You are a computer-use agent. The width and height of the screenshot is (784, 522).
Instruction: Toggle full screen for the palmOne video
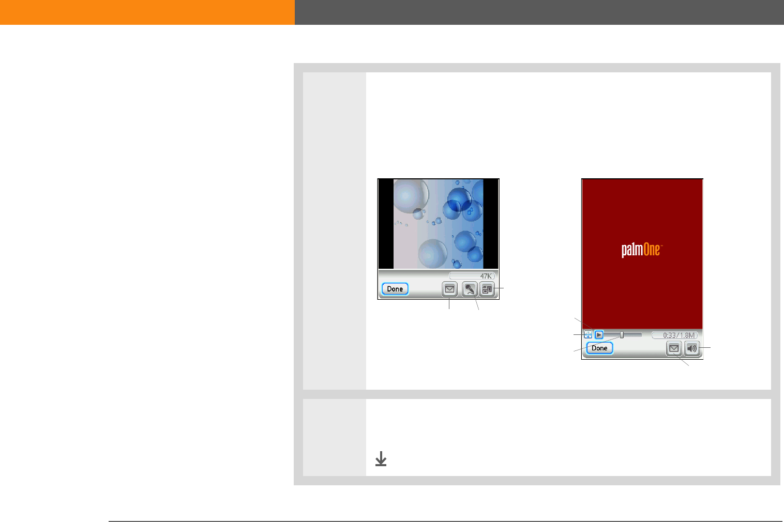point(588,335)
